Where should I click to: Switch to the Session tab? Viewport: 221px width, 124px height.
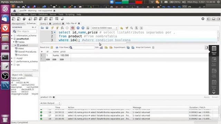[x=28, y=75]
